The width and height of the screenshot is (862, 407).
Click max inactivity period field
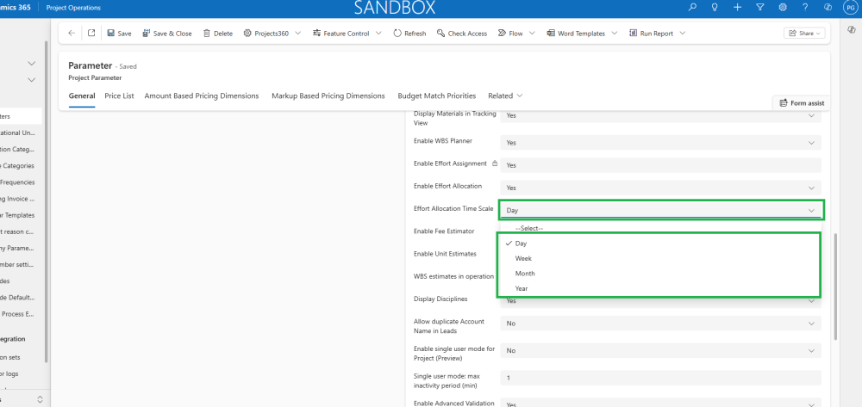pyautogui.click(x=660, y=378)
